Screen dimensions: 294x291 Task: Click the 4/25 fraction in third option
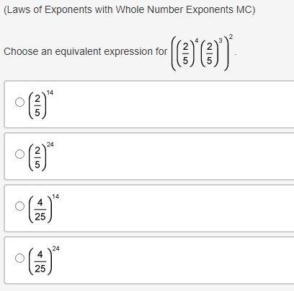pyautogui.click(x=40, y=209)
